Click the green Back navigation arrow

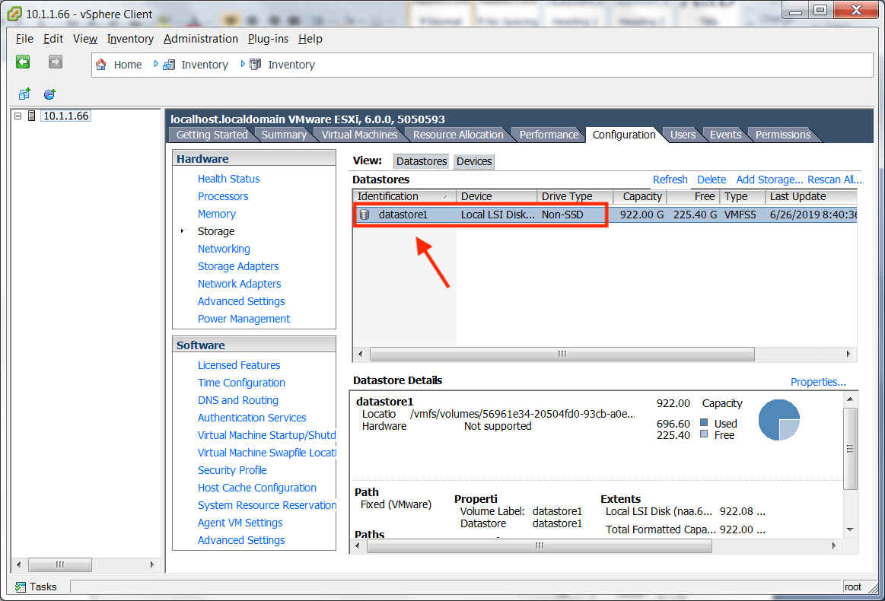pos(23,62)
